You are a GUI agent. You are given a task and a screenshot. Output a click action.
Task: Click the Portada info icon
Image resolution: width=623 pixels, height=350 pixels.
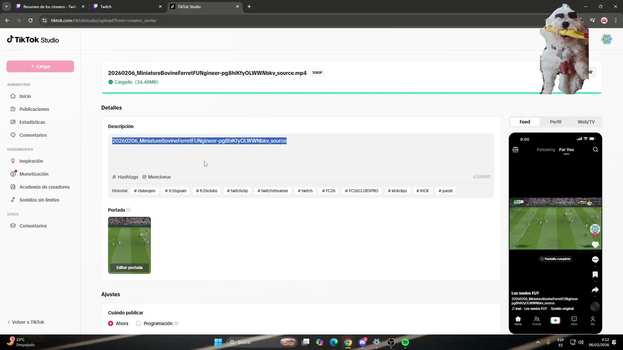click(128, 210)
